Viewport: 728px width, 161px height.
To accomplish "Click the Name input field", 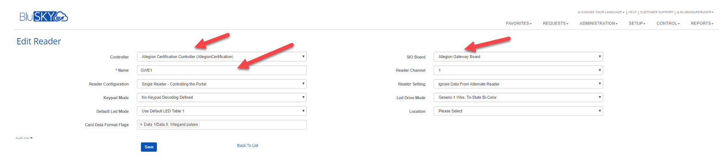I will coord(221,70).
